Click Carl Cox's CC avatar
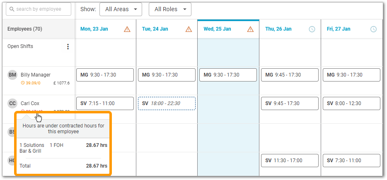This screenshot has height=180, width=387. point(12,103)
